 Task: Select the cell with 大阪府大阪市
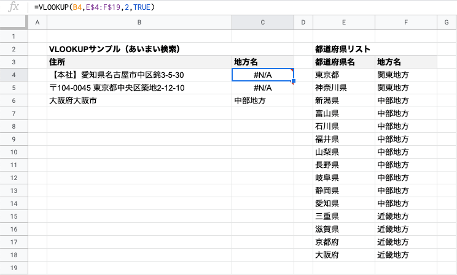coord(139,100)
